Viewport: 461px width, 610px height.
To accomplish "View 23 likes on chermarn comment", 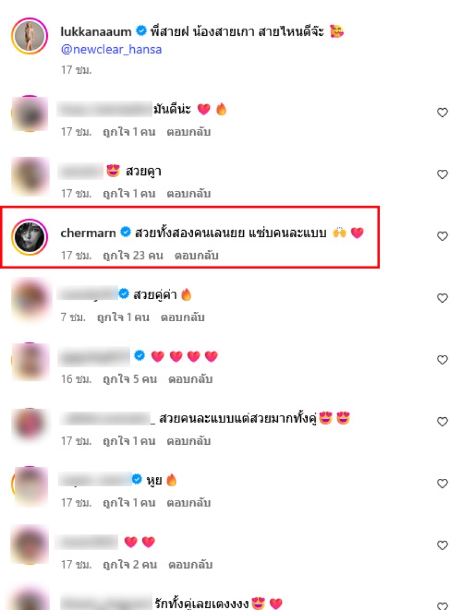I will tap(133, 256).
